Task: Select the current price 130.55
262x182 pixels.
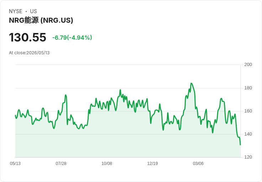Action: point(27,37)
